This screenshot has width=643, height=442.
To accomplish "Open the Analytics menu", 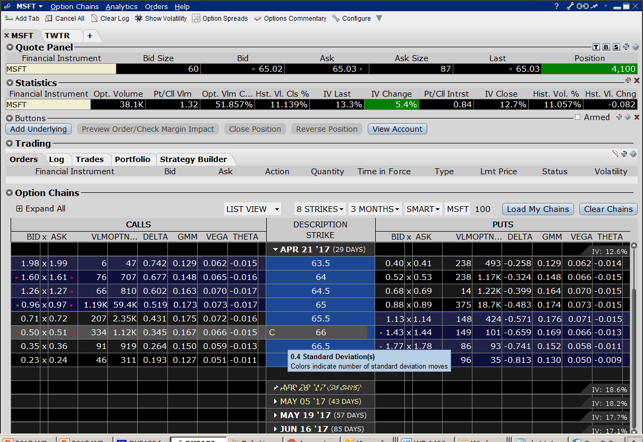I will point(121,6).
